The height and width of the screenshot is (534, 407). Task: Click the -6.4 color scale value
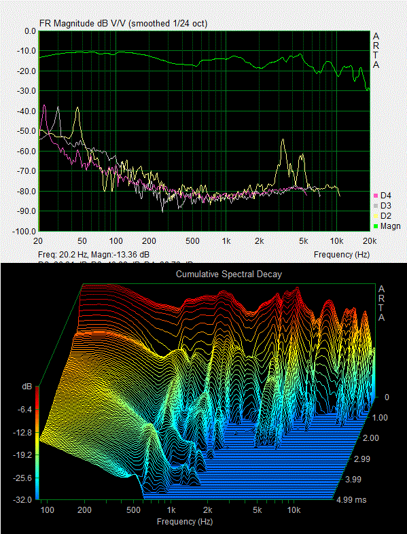tap(24, 410)
